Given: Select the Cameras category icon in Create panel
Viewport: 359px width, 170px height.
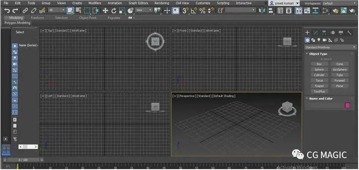Looking at the screenshot, I should [325, 40].
